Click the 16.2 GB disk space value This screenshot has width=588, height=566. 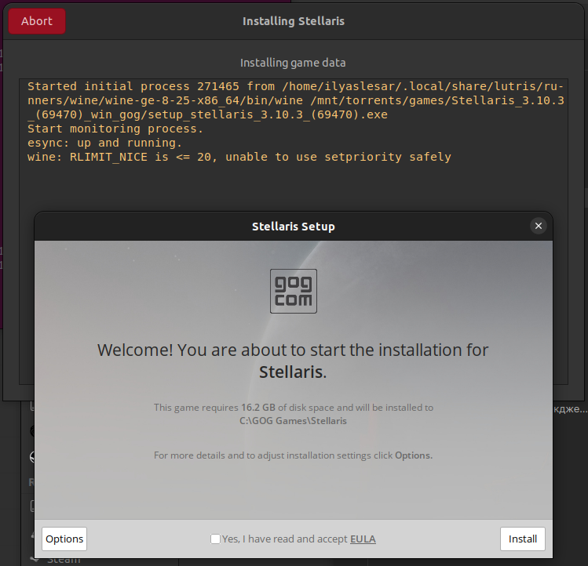258,407
